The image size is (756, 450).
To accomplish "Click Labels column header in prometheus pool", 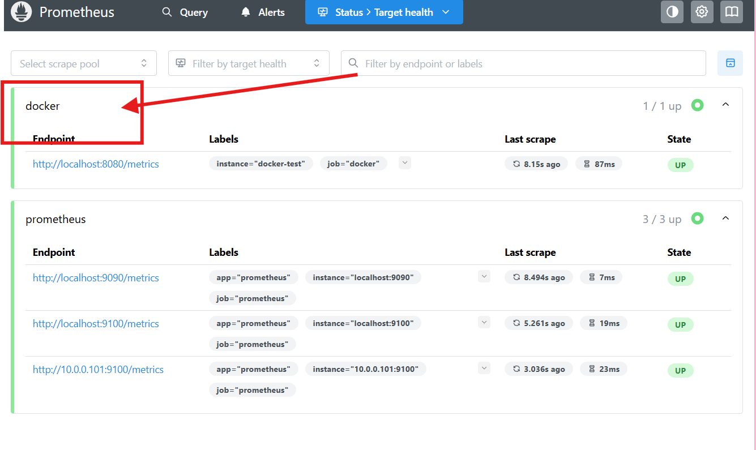I will tap(224, 252).
